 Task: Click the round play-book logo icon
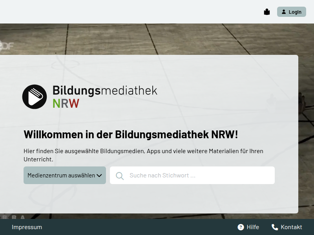[x=35, y=97]
